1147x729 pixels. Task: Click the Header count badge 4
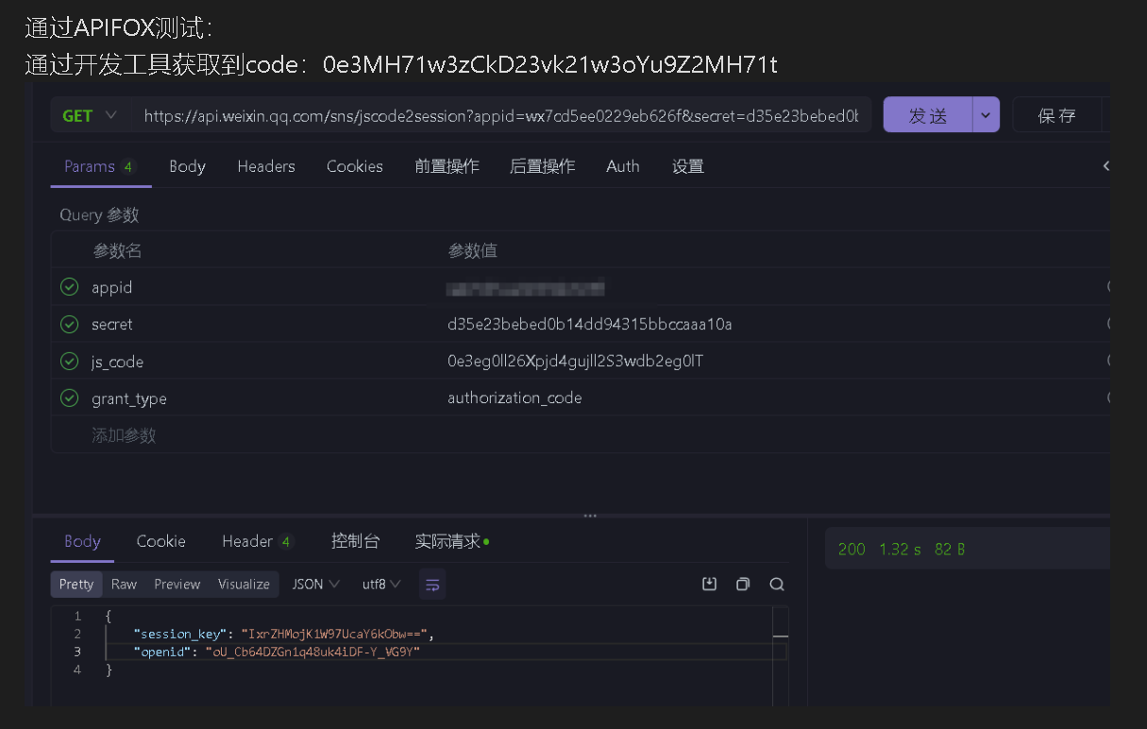coord(286,542)
